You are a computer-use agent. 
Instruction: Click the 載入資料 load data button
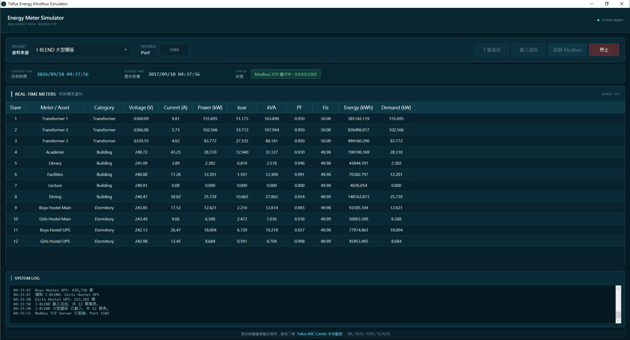coord(529,50)
